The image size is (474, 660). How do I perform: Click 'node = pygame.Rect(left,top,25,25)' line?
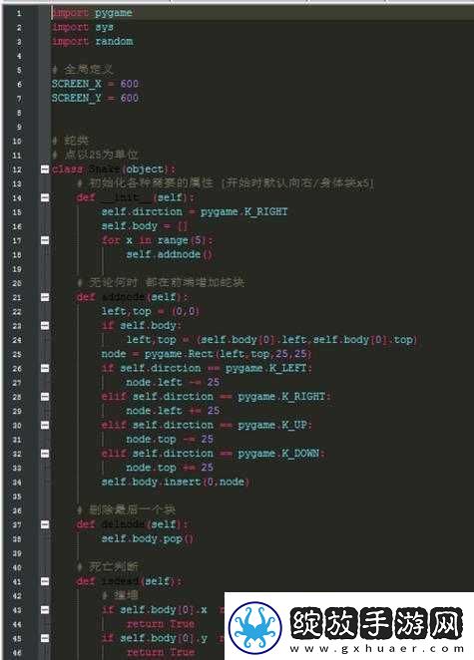[x=207, y=354]
